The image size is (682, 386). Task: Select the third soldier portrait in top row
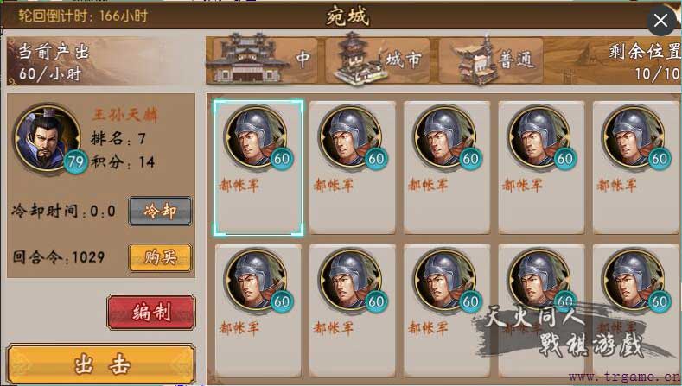[x=445, y=136]
